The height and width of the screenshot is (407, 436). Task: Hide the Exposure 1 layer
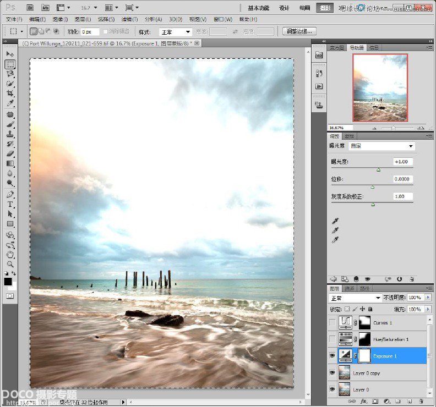333,356
